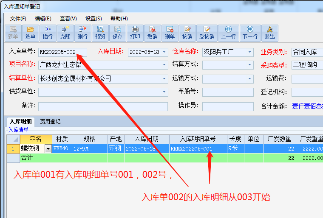This screenshot has width=323, height=218.
Task: Click the table select-all corner cell
Action: tap(13, 139)
